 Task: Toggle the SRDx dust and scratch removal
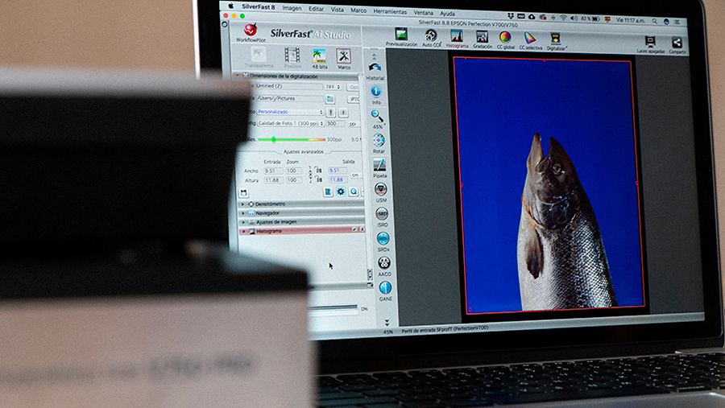(x=383, y=239)
